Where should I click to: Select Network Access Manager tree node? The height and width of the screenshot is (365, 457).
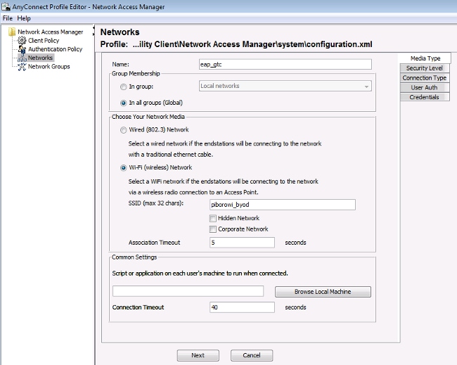coord(50,32)
